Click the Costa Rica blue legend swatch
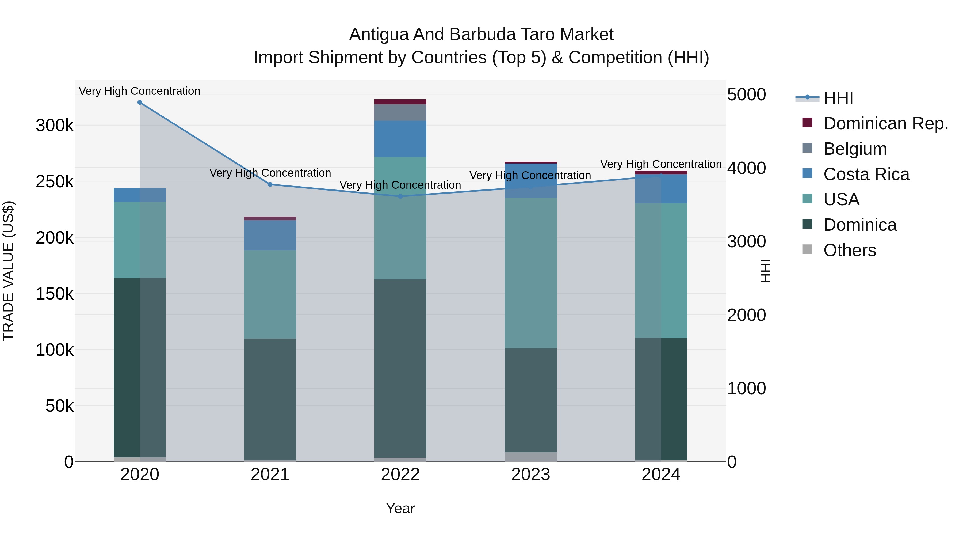This screenshot has height=542, width=963. tap(808, 173)
